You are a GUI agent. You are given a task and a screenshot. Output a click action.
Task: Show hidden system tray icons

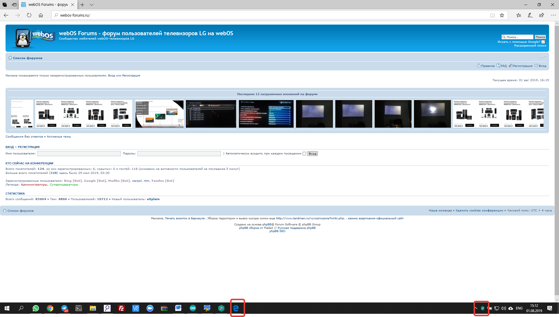pos(476,308)
